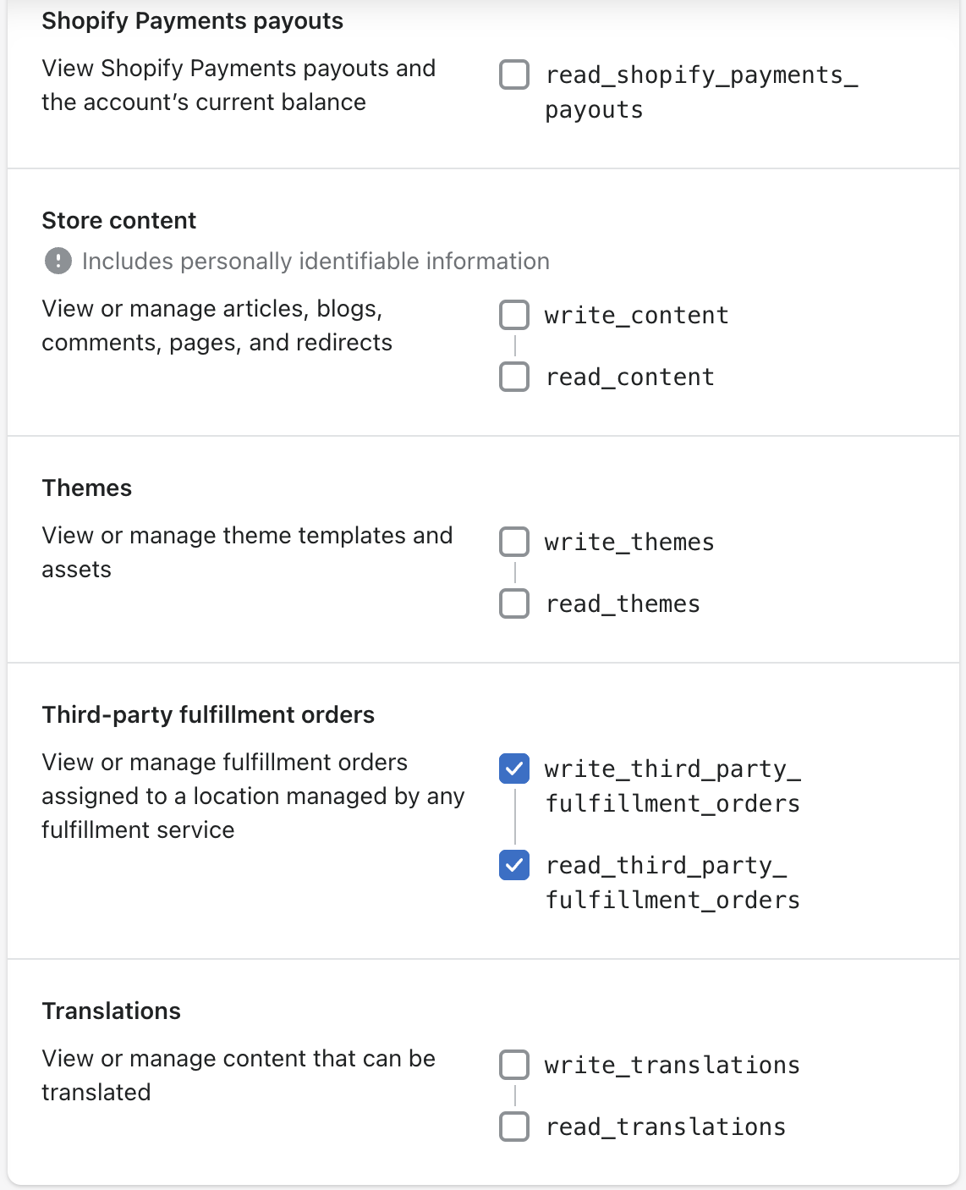The width and height of the screenshot is (966, 1190).
Task: Tick the read_content checkbox
Action: (514, 377)
